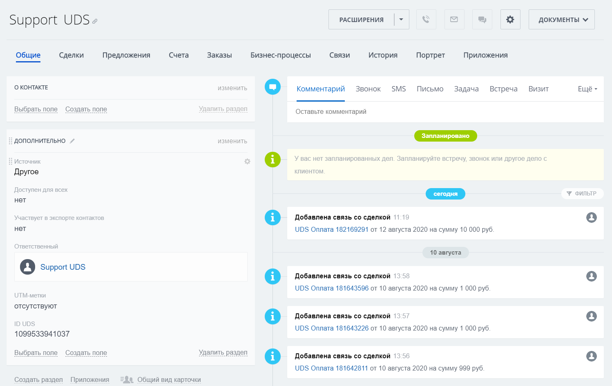Screen dimensions: 612x386
Task: Open the chat messages icon button
Action: [482, 19]
